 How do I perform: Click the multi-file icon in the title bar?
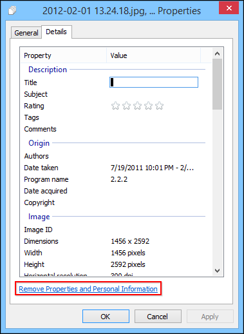(12, 10)
